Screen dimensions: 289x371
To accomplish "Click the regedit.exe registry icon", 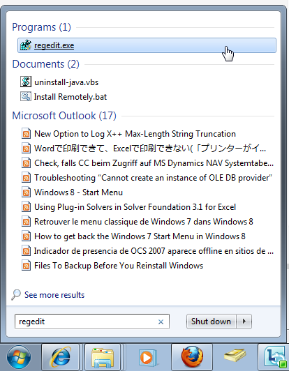I will [x=26, y=45].
